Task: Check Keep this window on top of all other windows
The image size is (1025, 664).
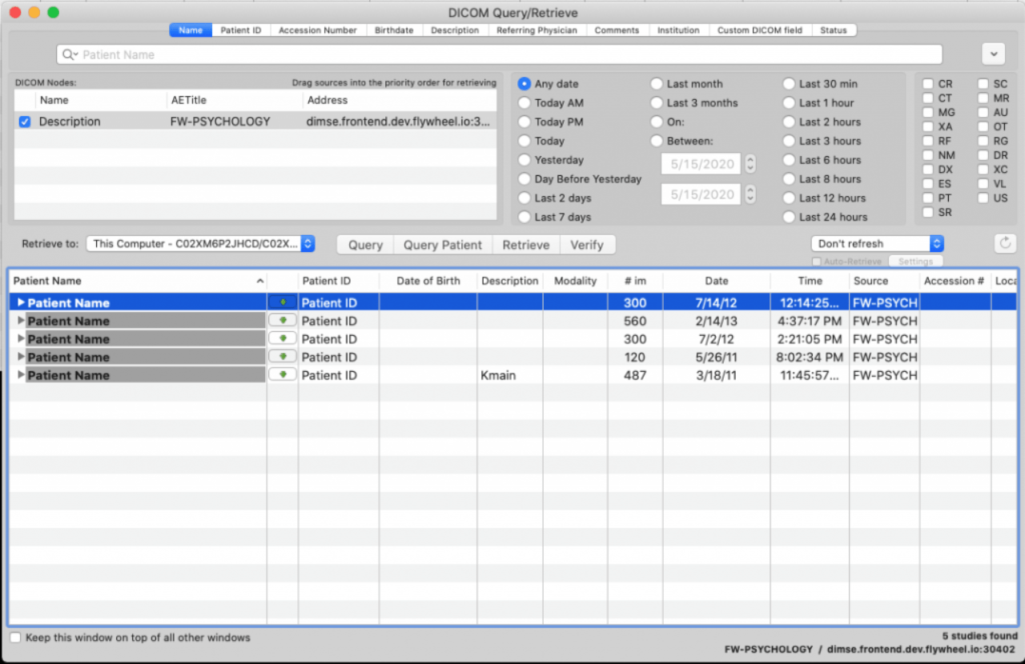Action: 17,638
